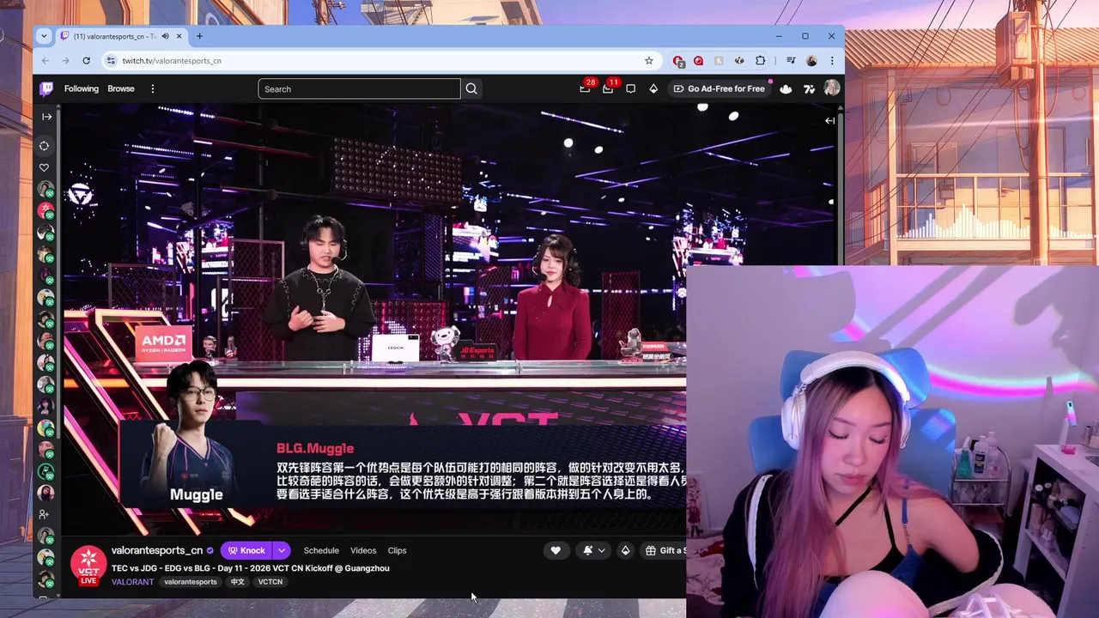This screenshot has height=618, width=1099.
Task: Click the followed channels heart icon in sidebar
Action: click(45, 167)
